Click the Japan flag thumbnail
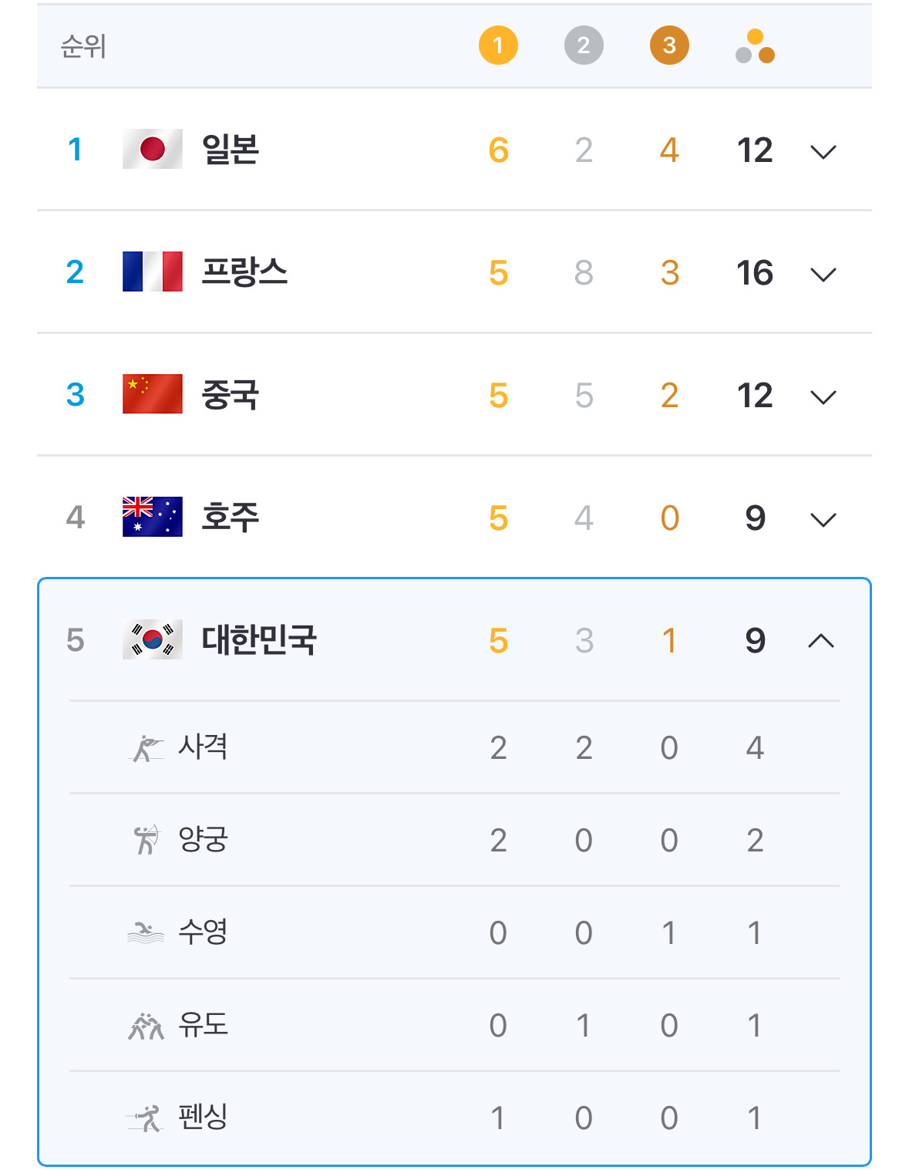Screen dimensions: 909x1170 tap(153, 149)
